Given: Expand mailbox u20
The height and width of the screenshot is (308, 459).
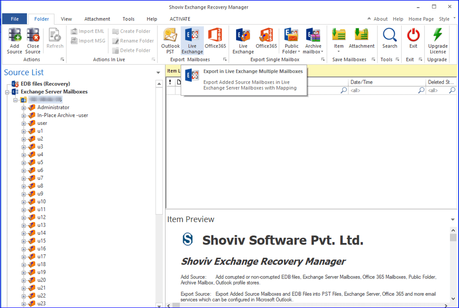Looking at the screenshot, I should [23, 280].
